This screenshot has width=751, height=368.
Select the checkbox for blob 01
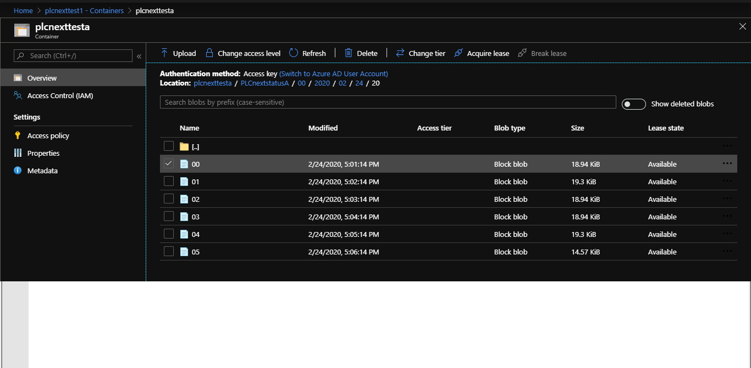coord(169,181)
